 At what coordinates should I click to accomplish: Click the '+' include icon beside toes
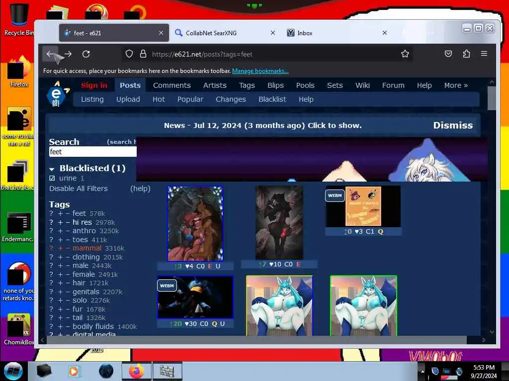[60, 240]
